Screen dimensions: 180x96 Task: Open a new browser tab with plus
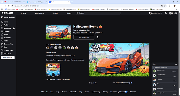pyautogui.click(x=72, y=2)
